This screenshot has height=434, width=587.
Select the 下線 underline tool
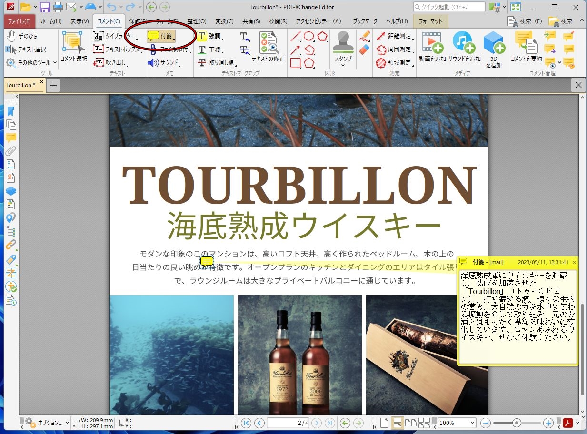[x=209, y=49]
